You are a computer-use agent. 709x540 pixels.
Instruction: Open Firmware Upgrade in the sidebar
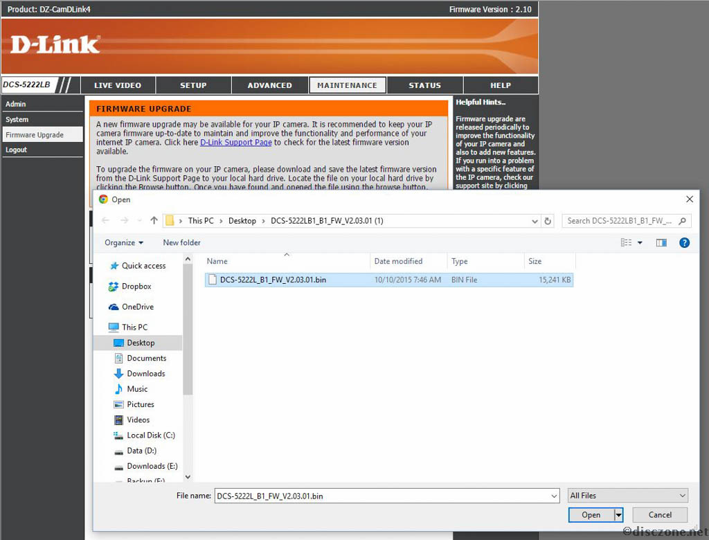[x=42, y=135]
